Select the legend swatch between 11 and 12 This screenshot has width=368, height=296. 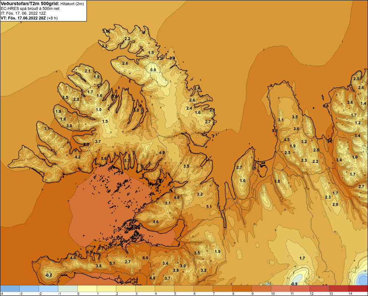[x=300, y=289]
